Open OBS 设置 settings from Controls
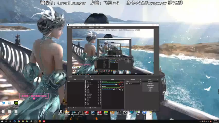 pyautogui.click(x=150, y=89)
